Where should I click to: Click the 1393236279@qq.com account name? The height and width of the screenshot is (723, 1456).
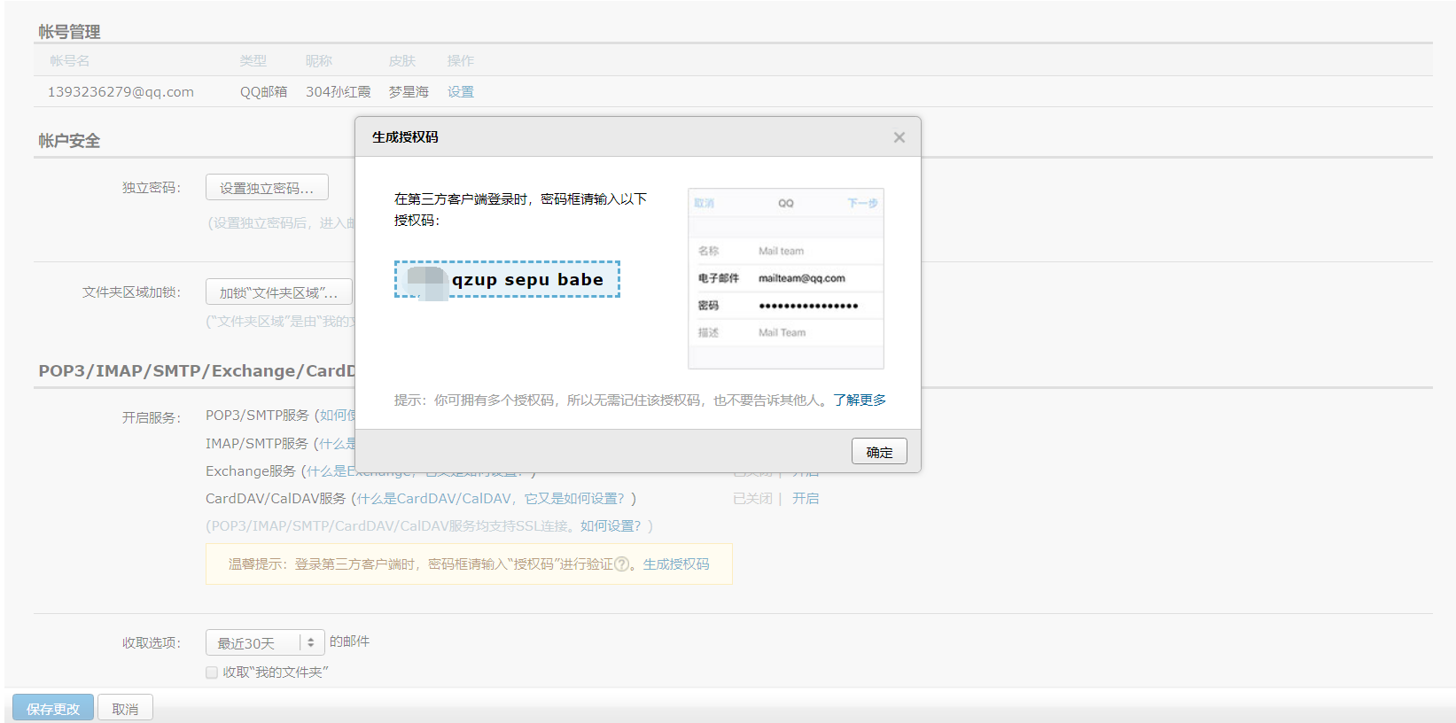pos(121,92)
